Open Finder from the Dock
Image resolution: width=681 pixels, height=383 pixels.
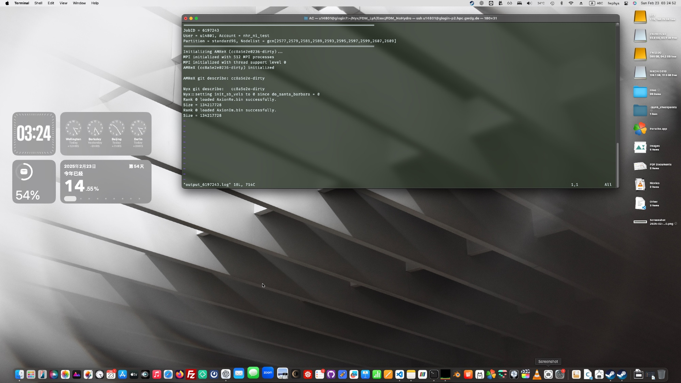tap(19, 374)
